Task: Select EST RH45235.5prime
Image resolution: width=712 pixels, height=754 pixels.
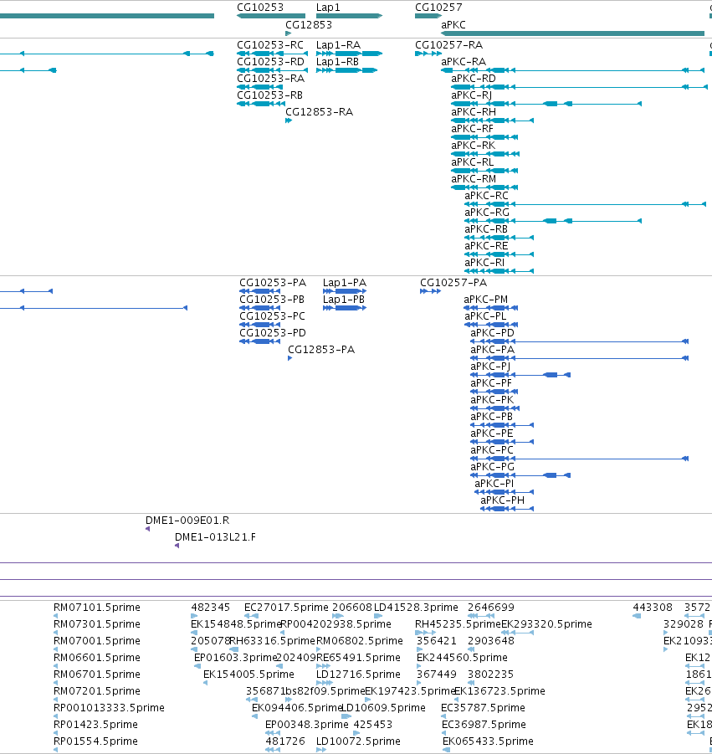Action: coord(458,624)
